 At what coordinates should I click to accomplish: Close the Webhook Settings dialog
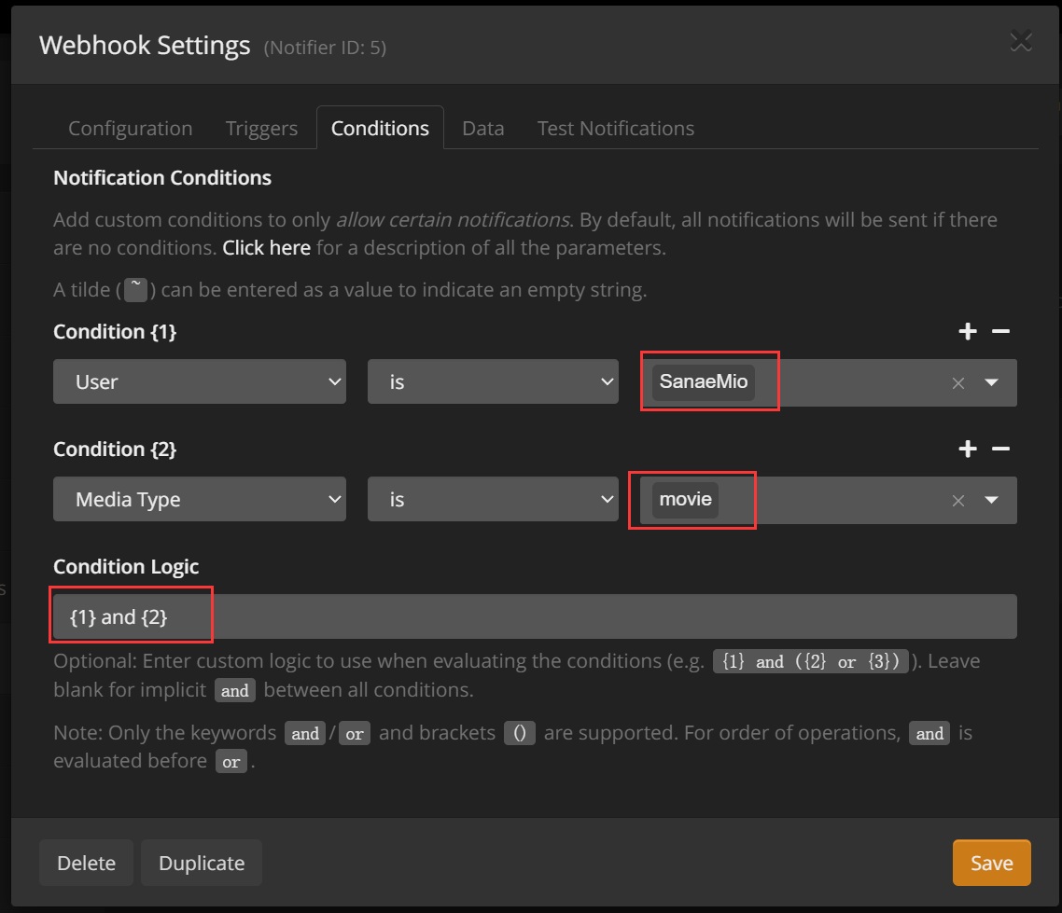pyautogui.click(x=1021, y=42)
